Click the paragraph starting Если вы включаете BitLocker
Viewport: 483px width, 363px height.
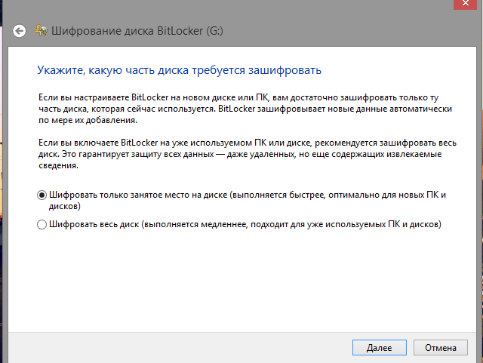248,154
